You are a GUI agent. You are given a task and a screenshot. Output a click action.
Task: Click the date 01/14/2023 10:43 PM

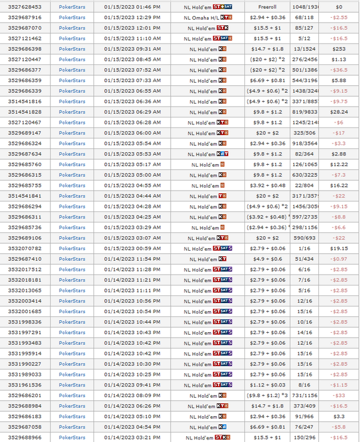[132, 332]
